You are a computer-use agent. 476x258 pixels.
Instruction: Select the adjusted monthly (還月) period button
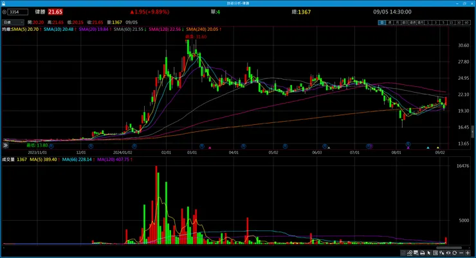pyautogui.click(x=421, y=23)
